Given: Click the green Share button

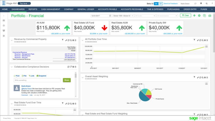Looking at the screenshot, I should pos(67,80).
